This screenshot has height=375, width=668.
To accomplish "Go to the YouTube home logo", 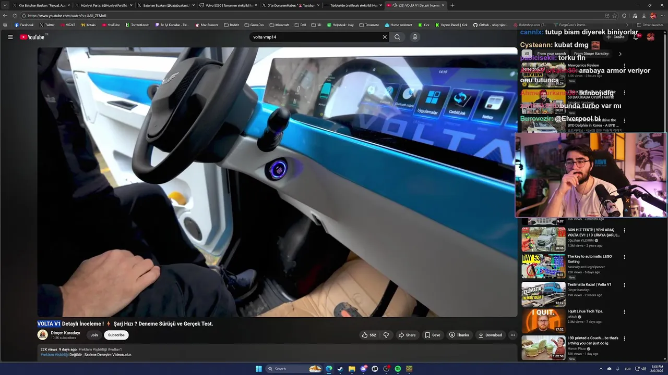I will tap(32, 37).
